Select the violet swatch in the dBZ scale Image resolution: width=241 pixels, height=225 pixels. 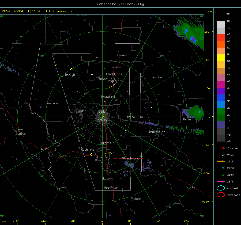tap(221, 91)
